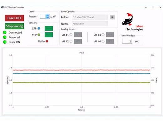
Task: Click the CFP blue color indicator
Action: click(x=39, y=28)
